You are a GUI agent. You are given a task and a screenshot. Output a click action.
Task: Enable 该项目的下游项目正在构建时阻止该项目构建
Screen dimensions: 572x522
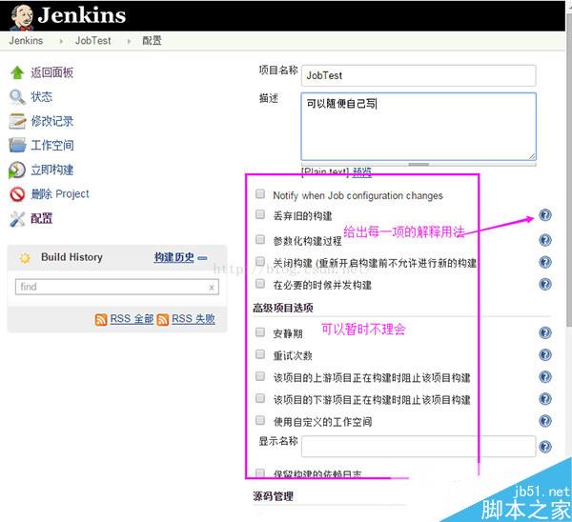tap(260, 398)
